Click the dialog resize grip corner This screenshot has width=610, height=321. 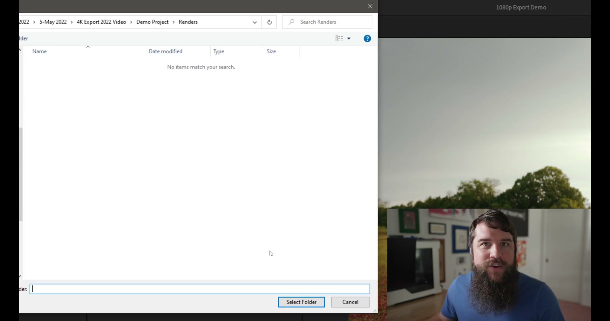(375, 311)
